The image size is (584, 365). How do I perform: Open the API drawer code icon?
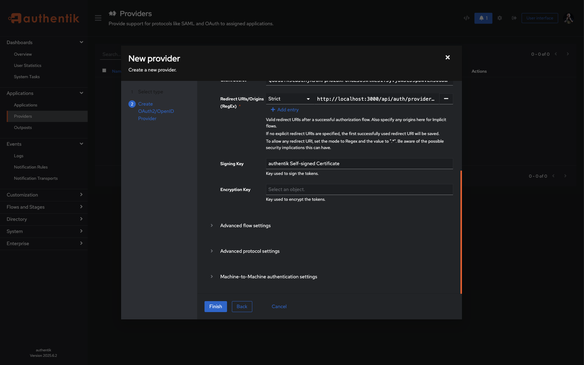[x=466, y=18]
